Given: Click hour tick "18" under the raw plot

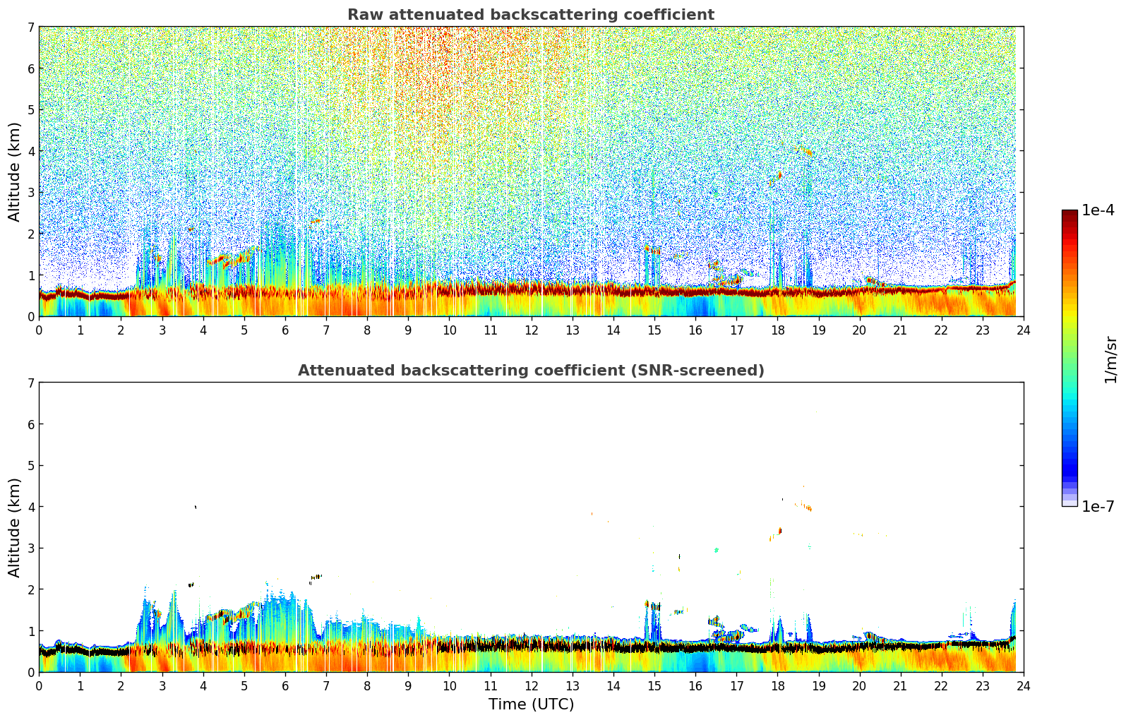Looking at the screenshot, I should [x=777, y=330].
